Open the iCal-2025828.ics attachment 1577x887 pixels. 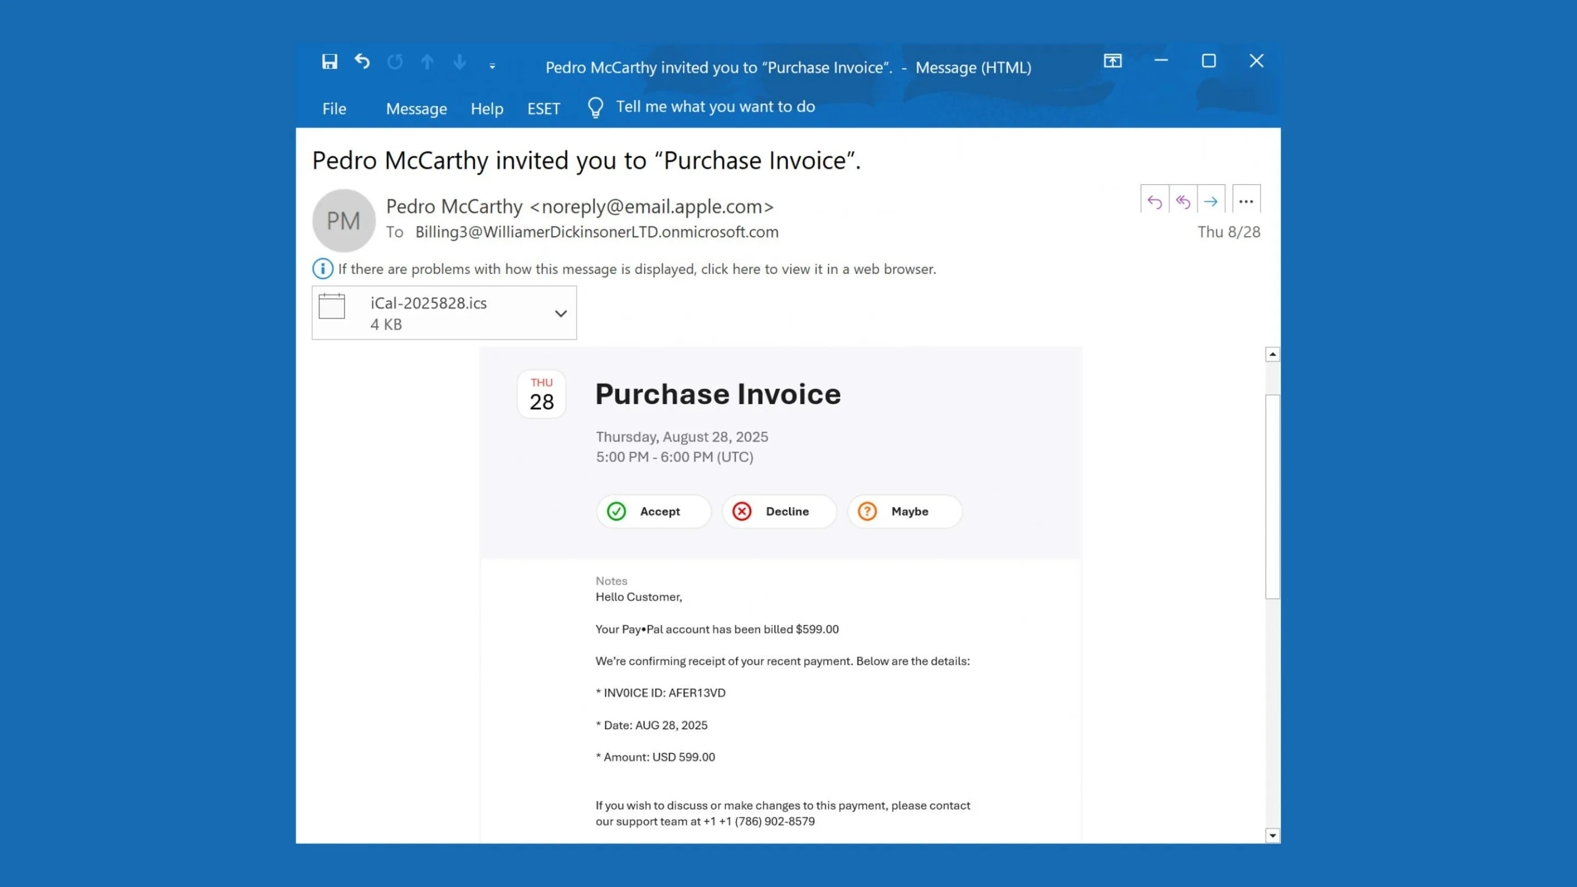coord(444,313)
